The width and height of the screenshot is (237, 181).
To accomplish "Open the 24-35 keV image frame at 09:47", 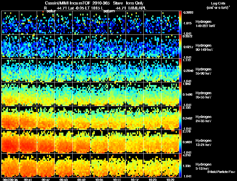I will click(46, 118).
